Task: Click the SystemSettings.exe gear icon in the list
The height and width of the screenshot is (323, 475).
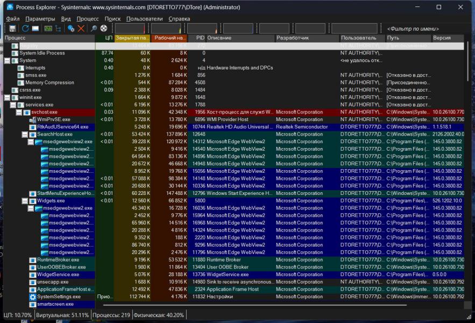Action: point(33,297)
